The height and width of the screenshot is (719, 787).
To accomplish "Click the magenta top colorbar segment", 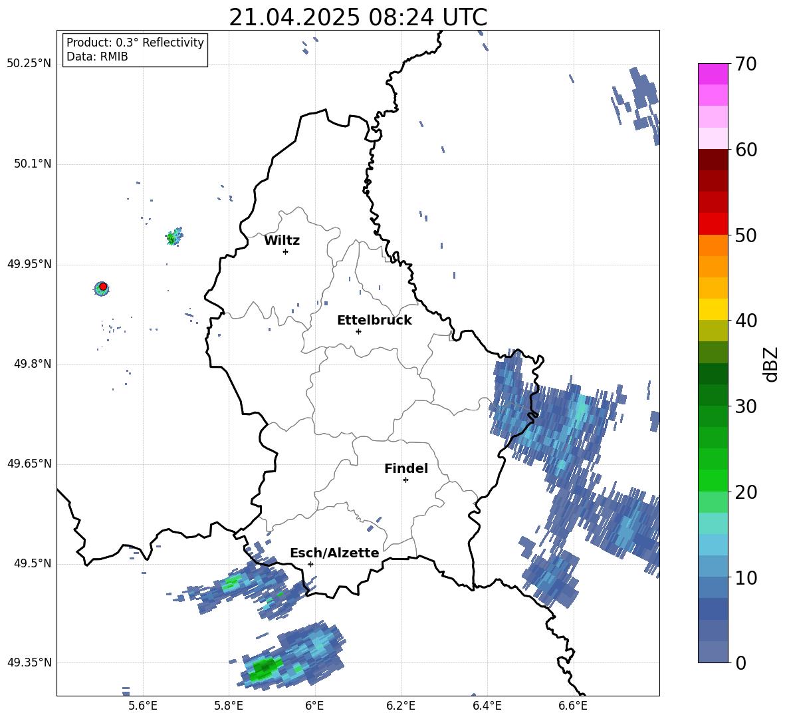I will [x=713, y=74].
